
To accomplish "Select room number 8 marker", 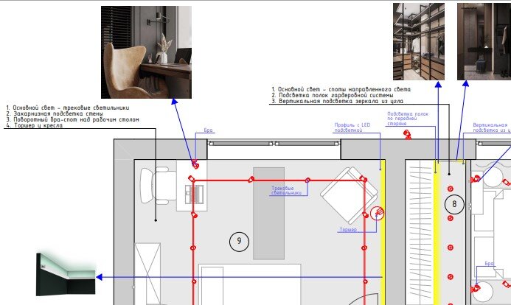I will coord(454,204).
